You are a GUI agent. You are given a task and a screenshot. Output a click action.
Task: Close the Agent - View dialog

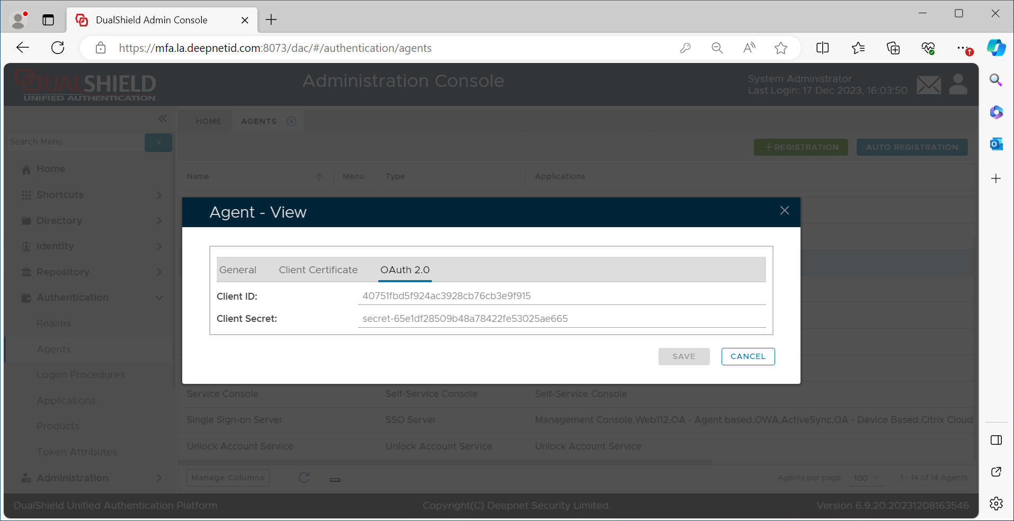[784, 211]
